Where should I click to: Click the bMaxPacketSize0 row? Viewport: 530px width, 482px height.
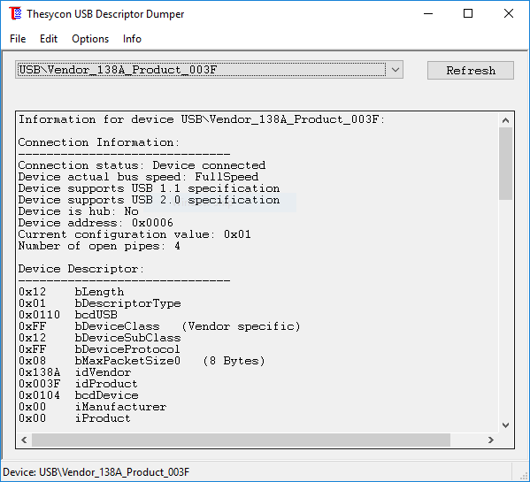[142, 361]
